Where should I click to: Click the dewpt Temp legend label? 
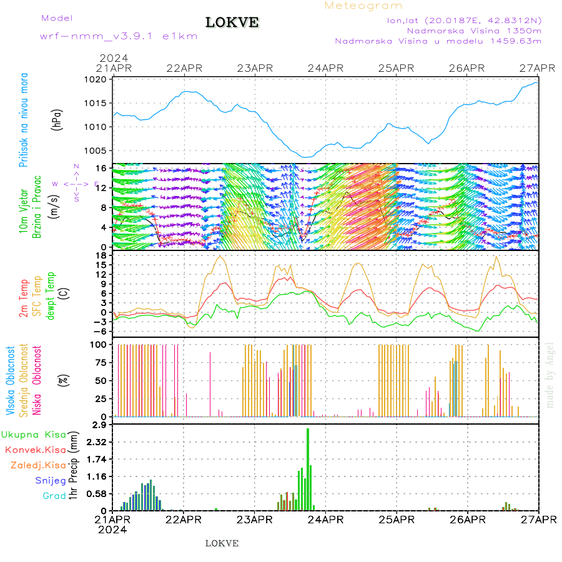click(x=50, y=296)
